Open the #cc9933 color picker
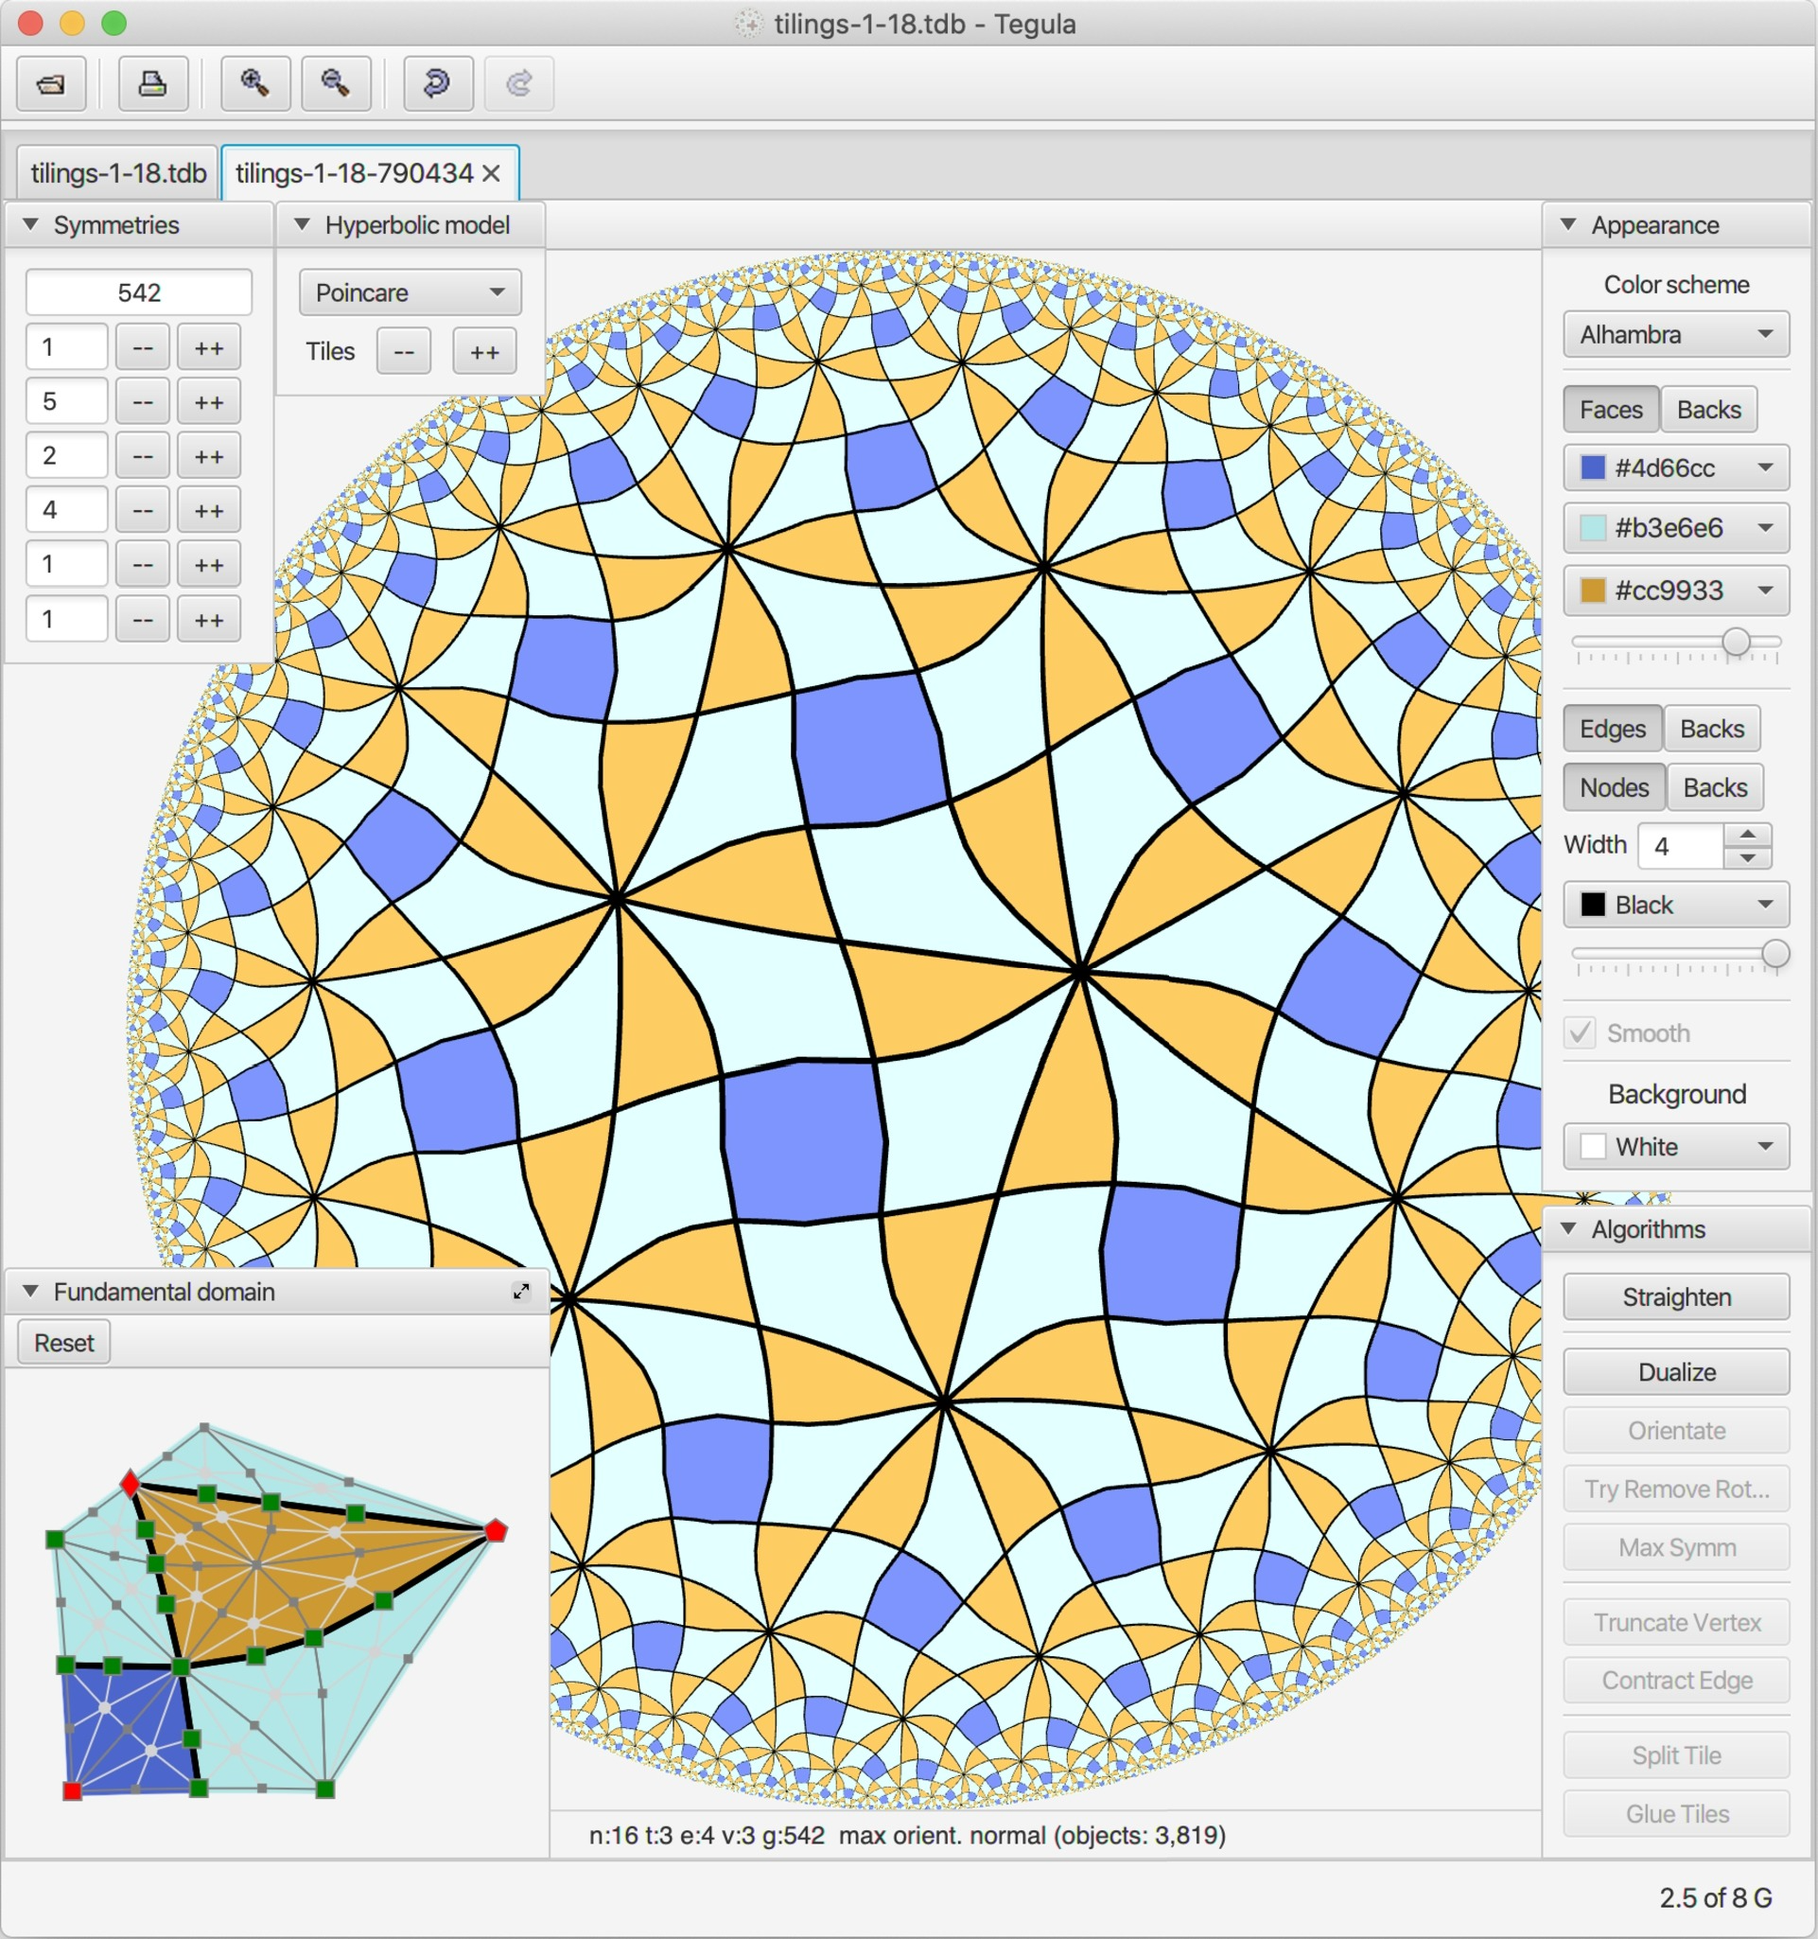This screenshot has height=1939, width=1818. point(1676,591)
